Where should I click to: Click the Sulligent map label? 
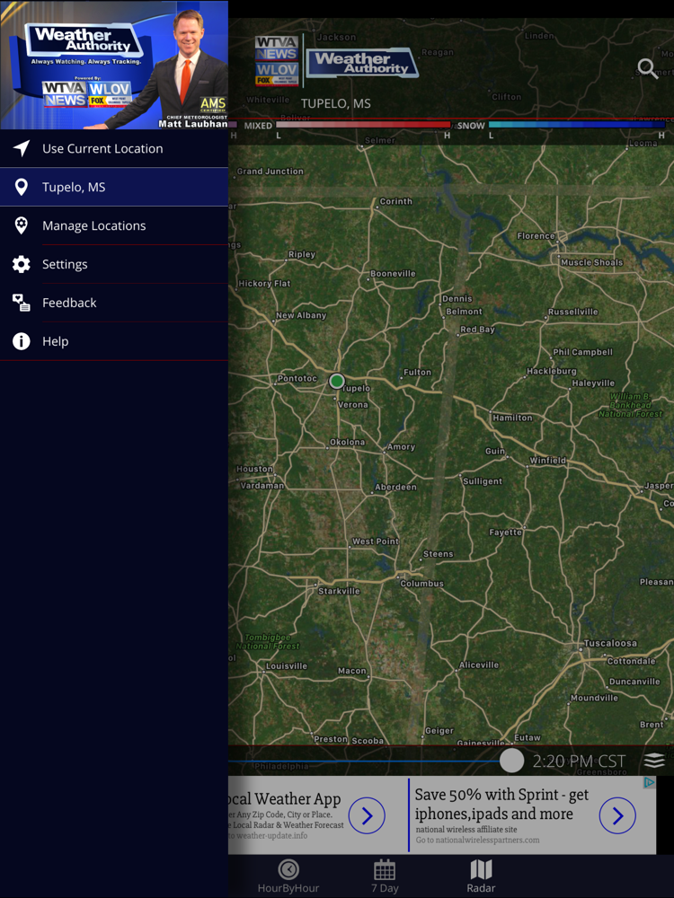tap(483, 481)
